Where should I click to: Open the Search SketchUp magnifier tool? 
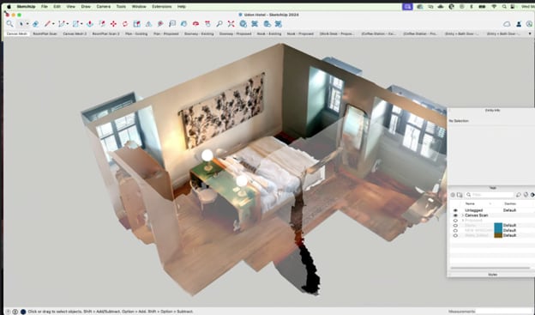click(9, 23)
